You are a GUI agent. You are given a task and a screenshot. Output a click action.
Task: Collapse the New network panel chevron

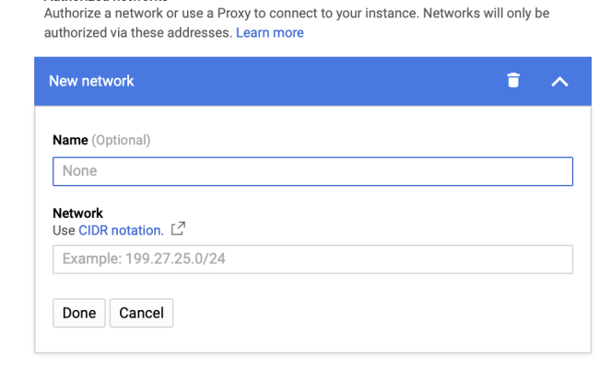(x=559, y=81)
